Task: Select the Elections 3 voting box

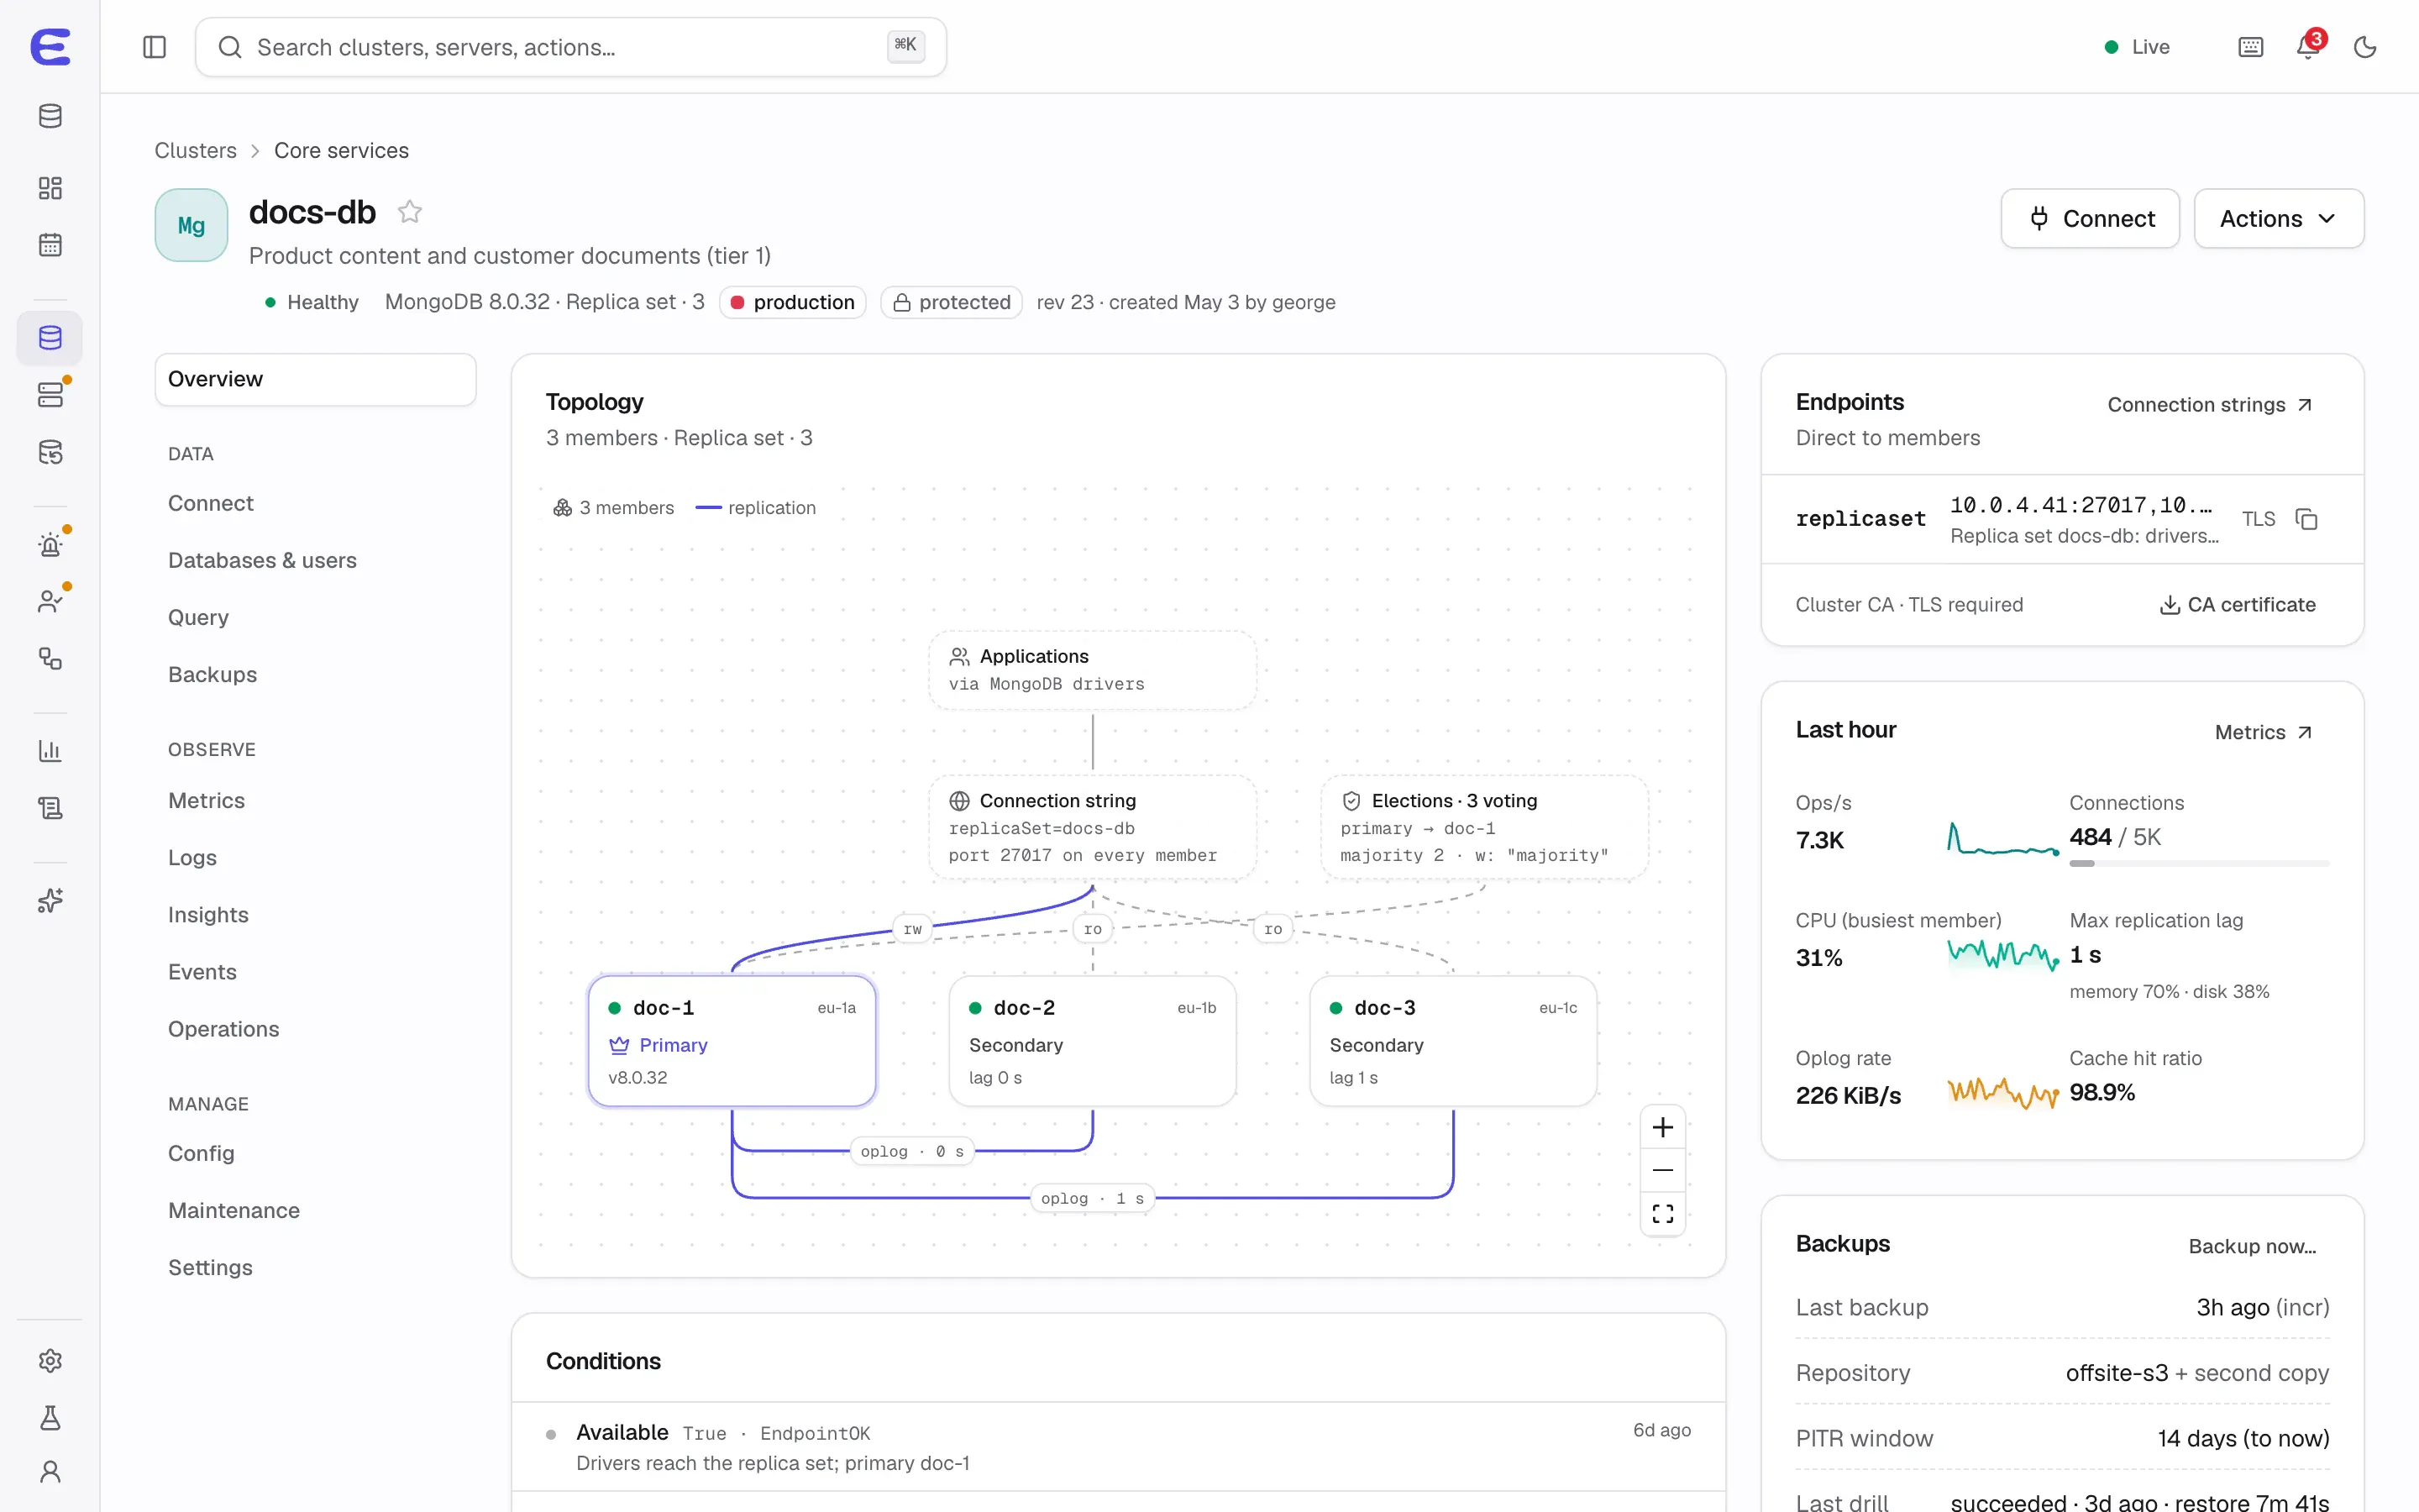Action: point(1484,827)
